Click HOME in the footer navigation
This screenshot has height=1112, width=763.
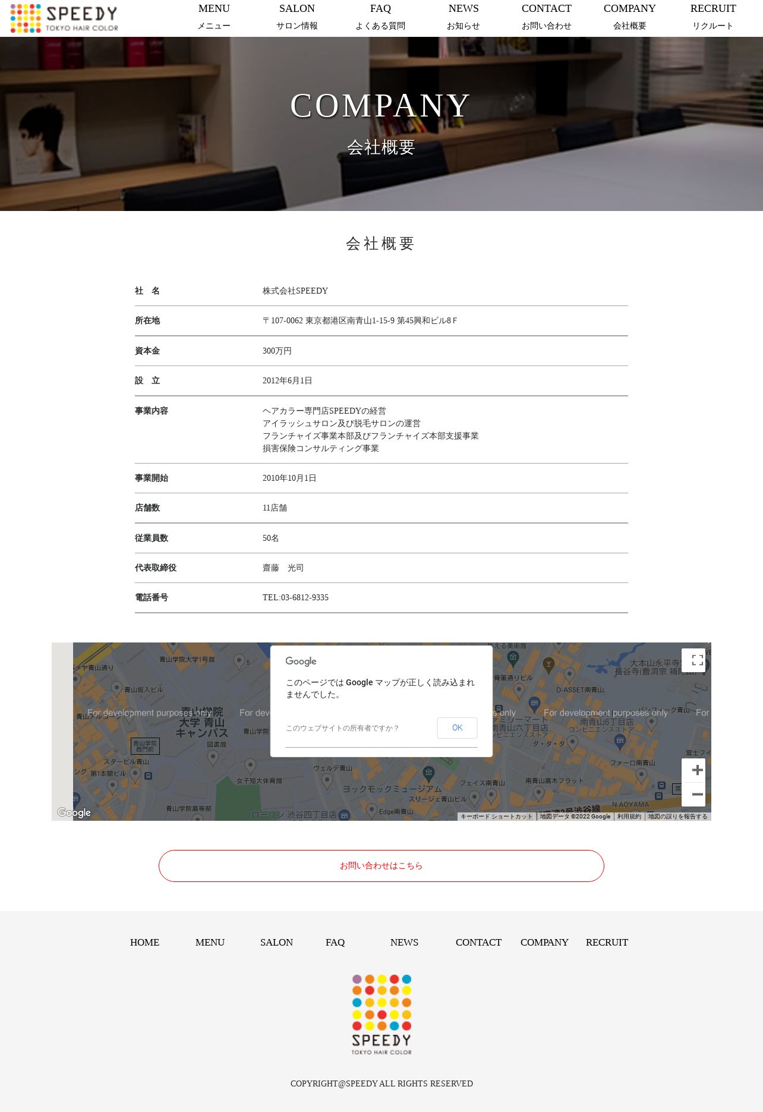tap(144, 943)
